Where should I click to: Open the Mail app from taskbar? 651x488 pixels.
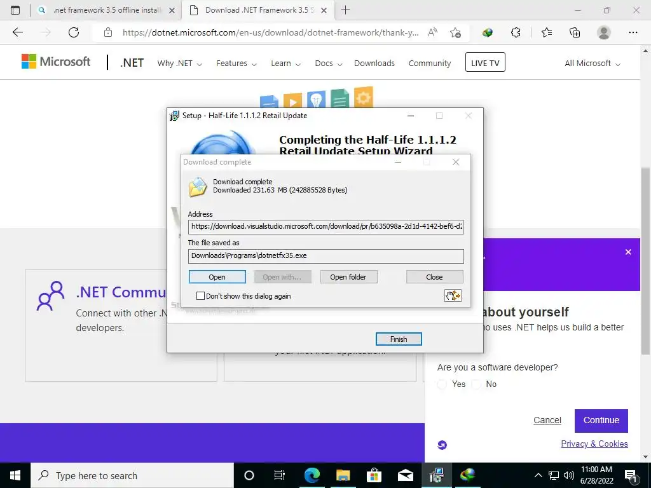pos(405,475)
